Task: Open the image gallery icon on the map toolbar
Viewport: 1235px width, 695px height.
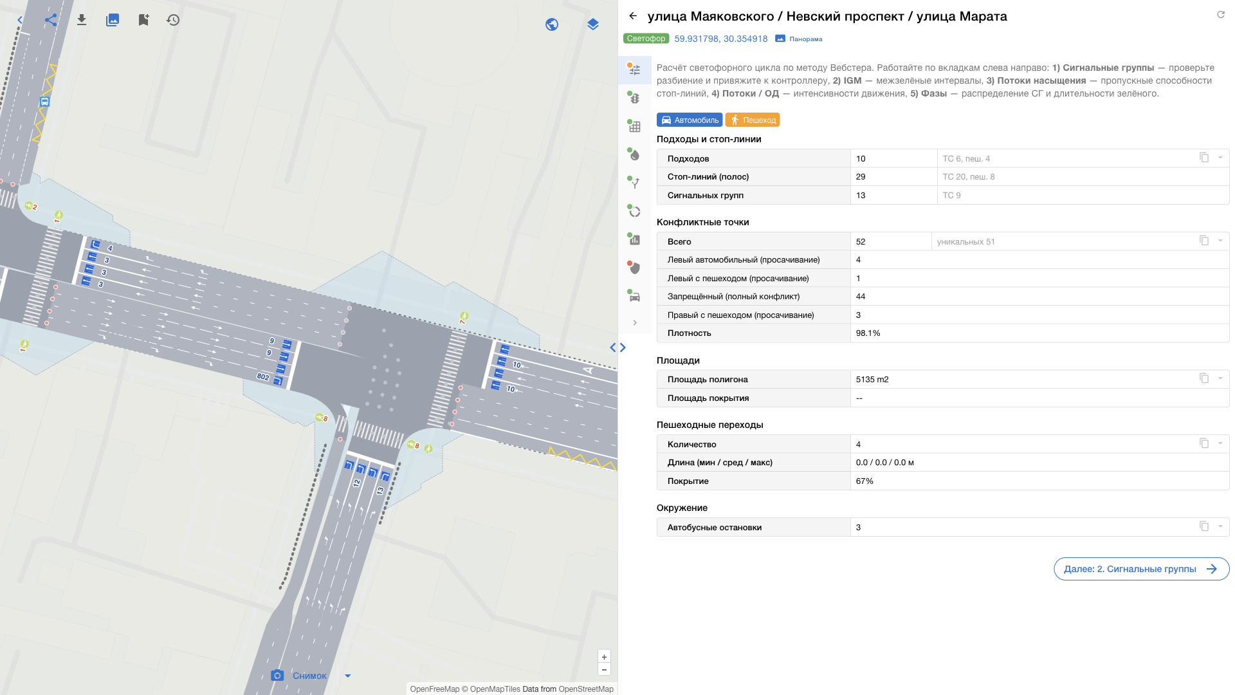Action: coord(113,20)
